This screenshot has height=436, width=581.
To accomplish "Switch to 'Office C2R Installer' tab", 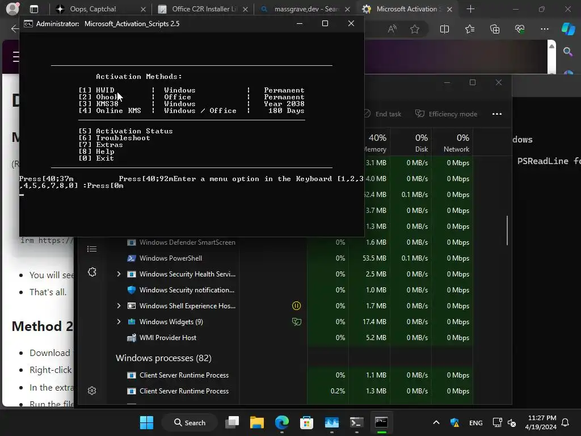I will [x=204, y=9].
